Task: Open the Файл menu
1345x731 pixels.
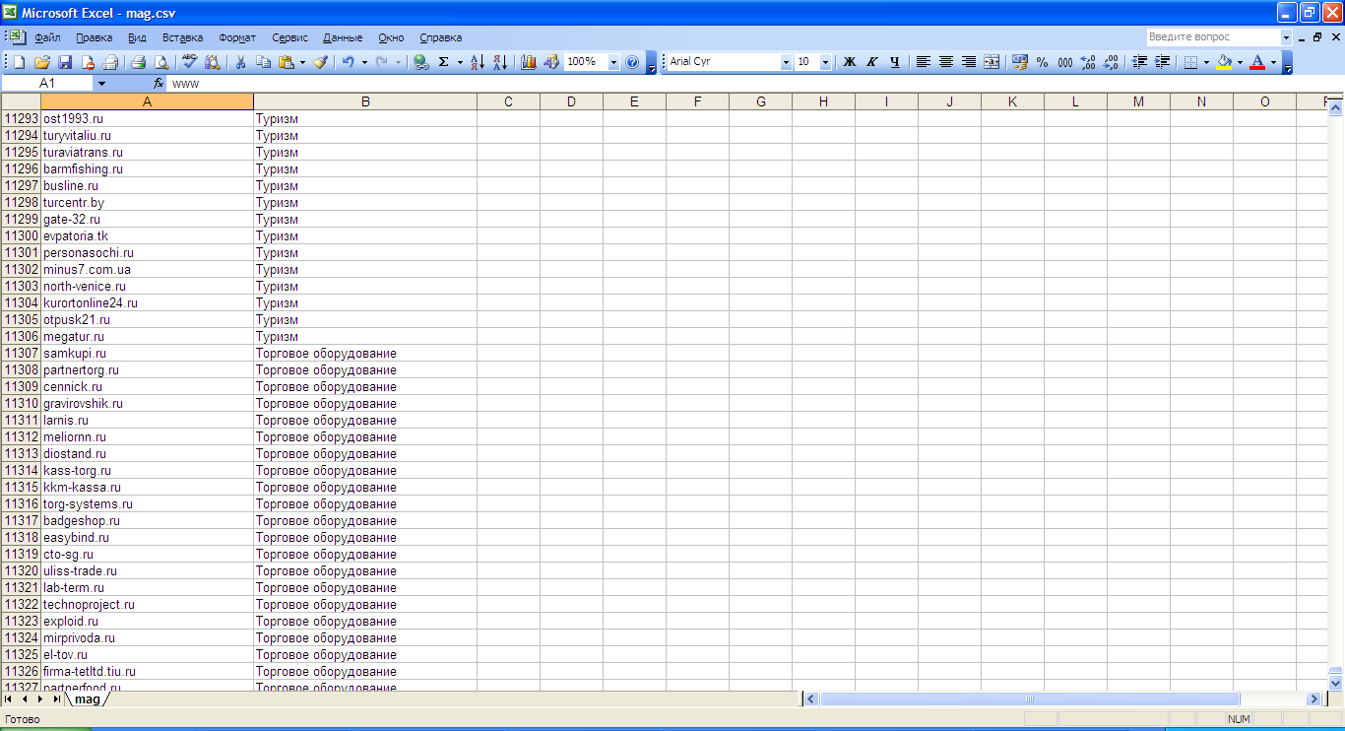Action: point(47,37)
